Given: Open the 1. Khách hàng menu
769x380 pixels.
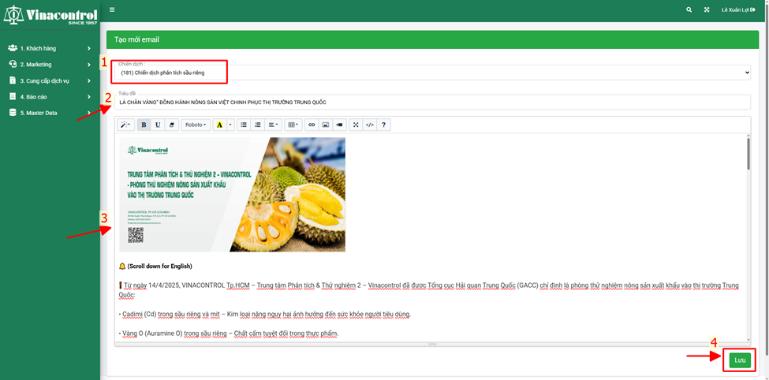Looking at the screenshot, I should pyautogui.click(x=50, y=49).
